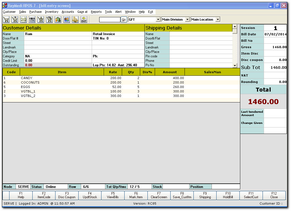Click the green book toolbar icon
This screenshot has width=291, height=211.
click(58, 19)
